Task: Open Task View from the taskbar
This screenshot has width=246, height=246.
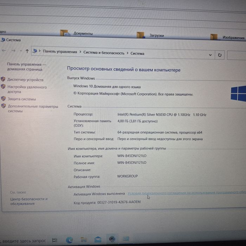Action: 54,240
